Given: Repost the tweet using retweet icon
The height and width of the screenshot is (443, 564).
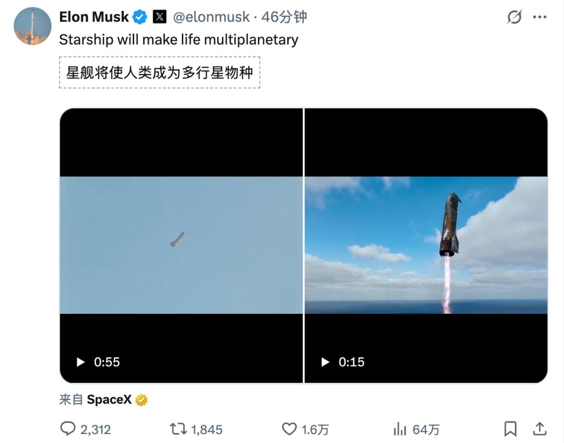Looking at the screenshot, I should pos(178,429).
